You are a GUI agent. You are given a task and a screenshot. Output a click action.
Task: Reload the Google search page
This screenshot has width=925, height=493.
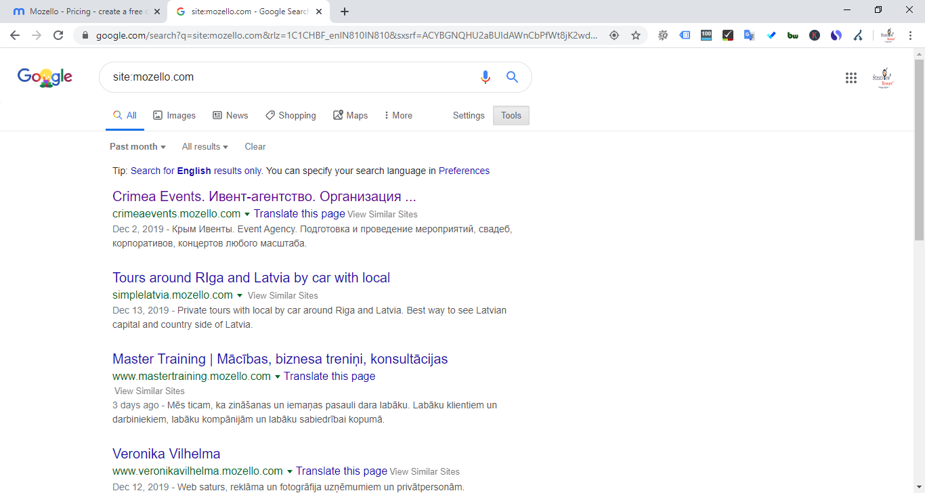click(58, 35)
